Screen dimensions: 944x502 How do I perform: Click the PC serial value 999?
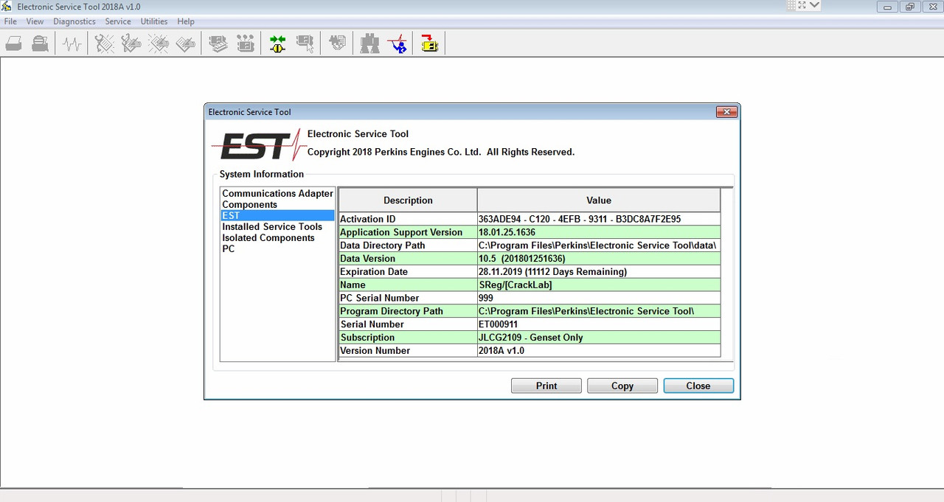coord(599,299)
